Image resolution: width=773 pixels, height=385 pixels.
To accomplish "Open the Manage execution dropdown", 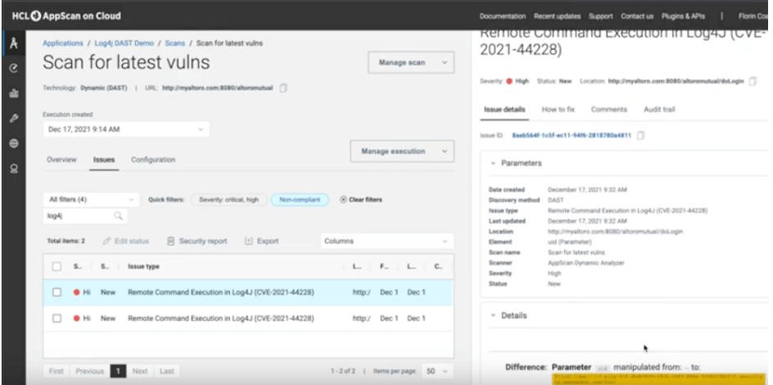I will click(402, 152).
